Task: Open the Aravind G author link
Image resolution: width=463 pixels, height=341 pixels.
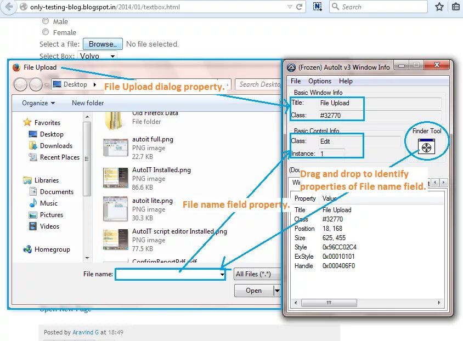Action: click(x=86, y=332)
